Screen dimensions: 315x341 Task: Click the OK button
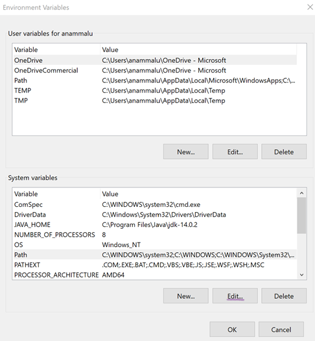coord(232,329)
